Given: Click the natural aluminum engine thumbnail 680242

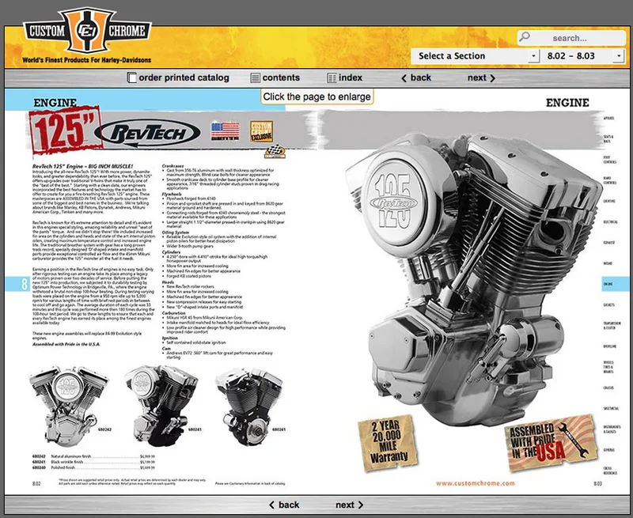Looking at the screenshot, I should click(x=70, y=406).
